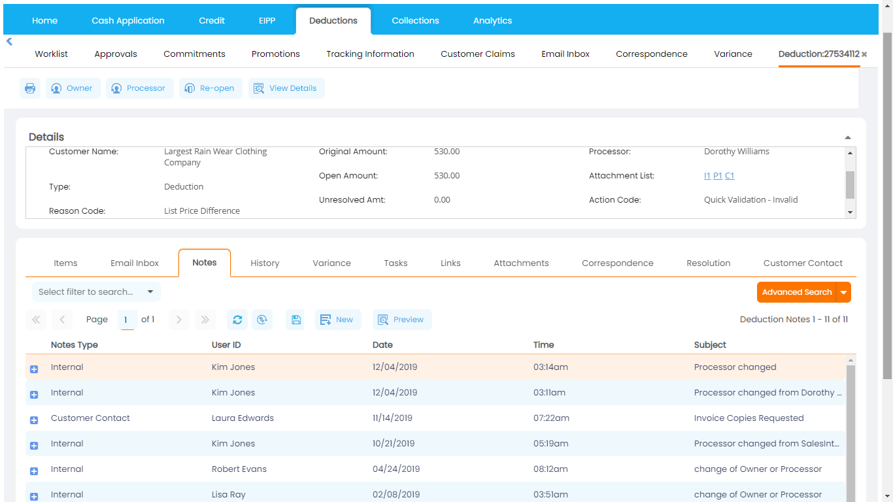Open the Owner assignment tool
This screenshot has height=502, width=893.
(x=73, y=88)
